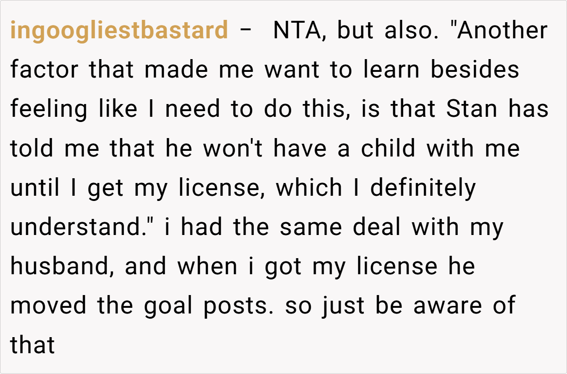Image resolution: width=567 pixels, height=374 pixels.
Task: Click on the name "Stan"
Action: [x=472, y=110]
